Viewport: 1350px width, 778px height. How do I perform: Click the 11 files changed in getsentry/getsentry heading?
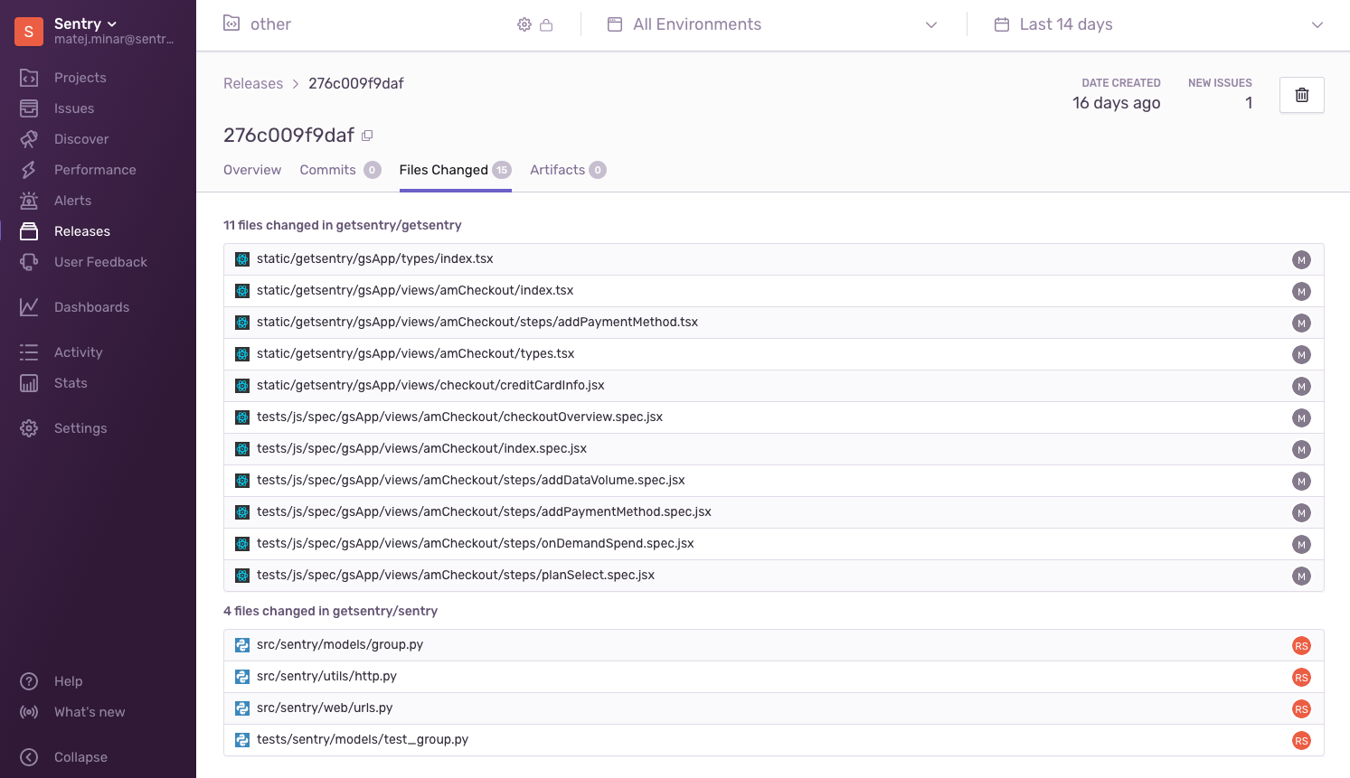pyautogui.click(x=343, y=225)
